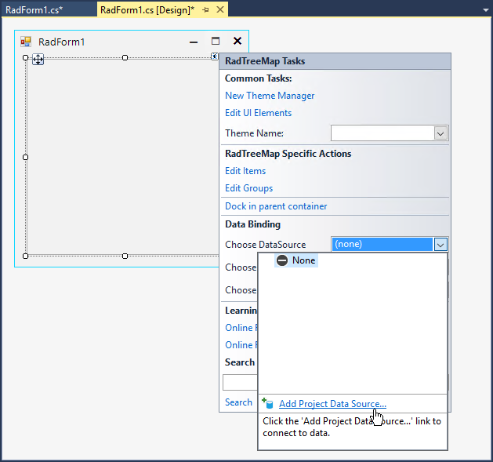Click the left-middle resize handle of RadTreeMap
This screenshot has width=493, height=462.
point(26,157)
